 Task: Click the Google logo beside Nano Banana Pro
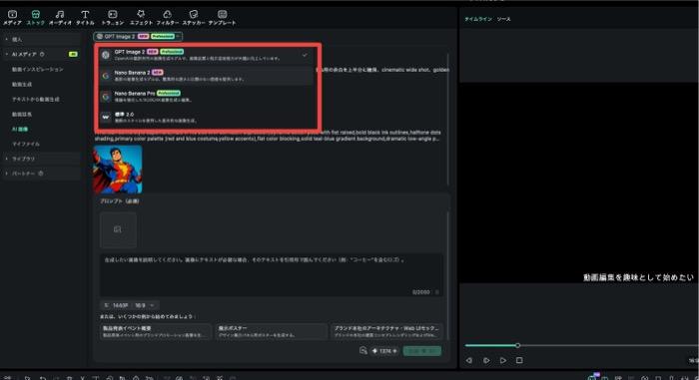tap(106, 96)
